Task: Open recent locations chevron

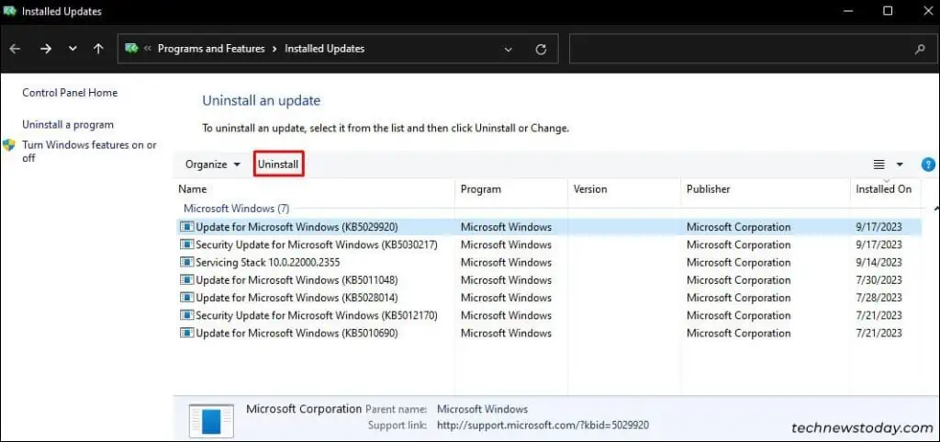Action: [73, 50]
